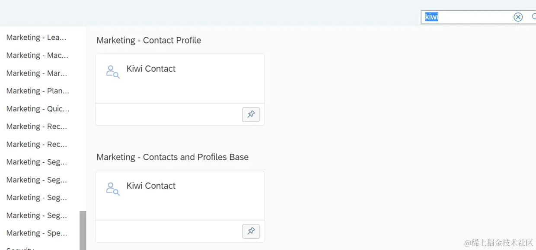
Task: Choose Marketing - Plan... from the sidebar list
Action: click(38, 91)
